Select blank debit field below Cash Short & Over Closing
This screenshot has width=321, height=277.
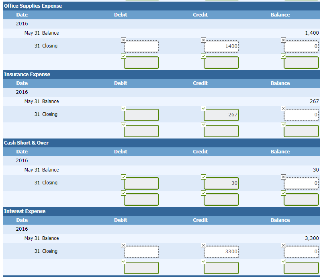(141, 199)
